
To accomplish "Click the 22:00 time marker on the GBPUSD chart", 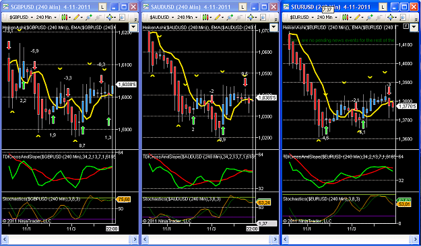I will [112, 229].
